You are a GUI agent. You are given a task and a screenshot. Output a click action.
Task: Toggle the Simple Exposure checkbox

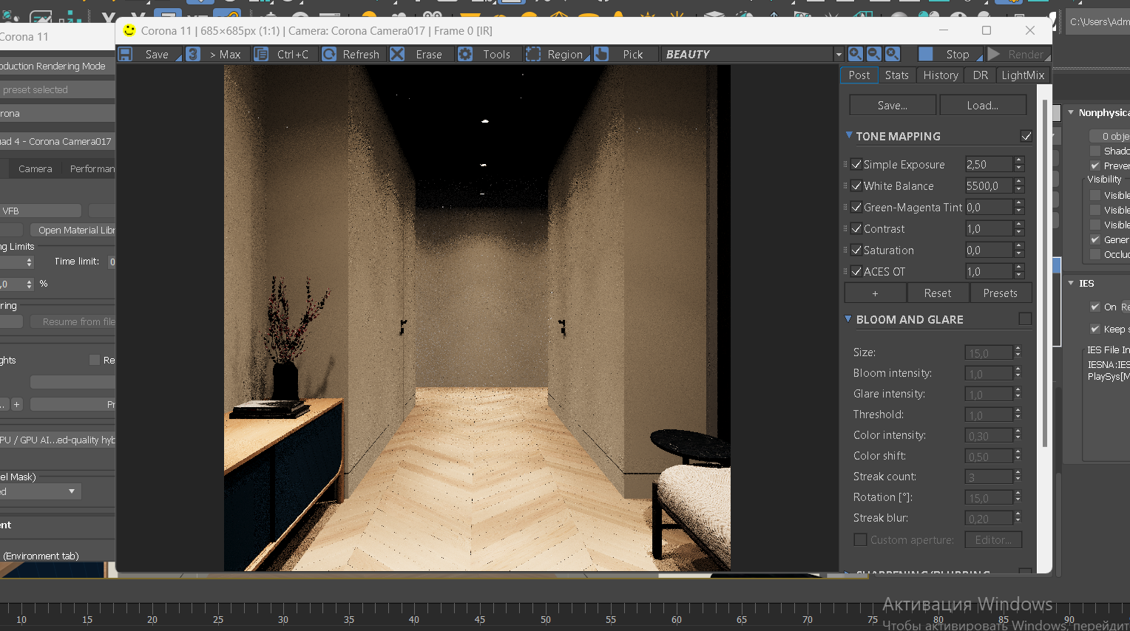click(856, 164)
